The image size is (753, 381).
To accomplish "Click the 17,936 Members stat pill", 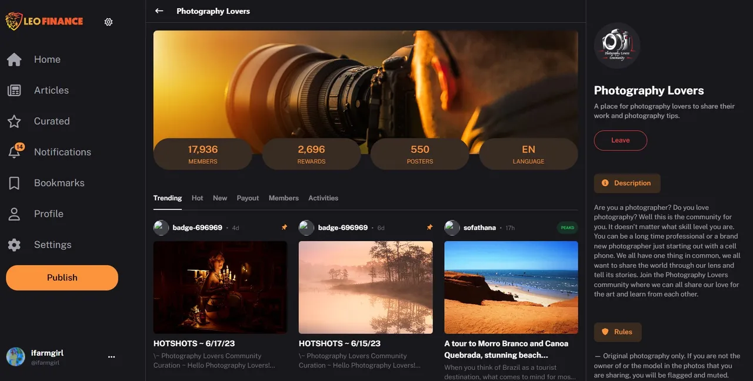I will [x=203, y=154].
